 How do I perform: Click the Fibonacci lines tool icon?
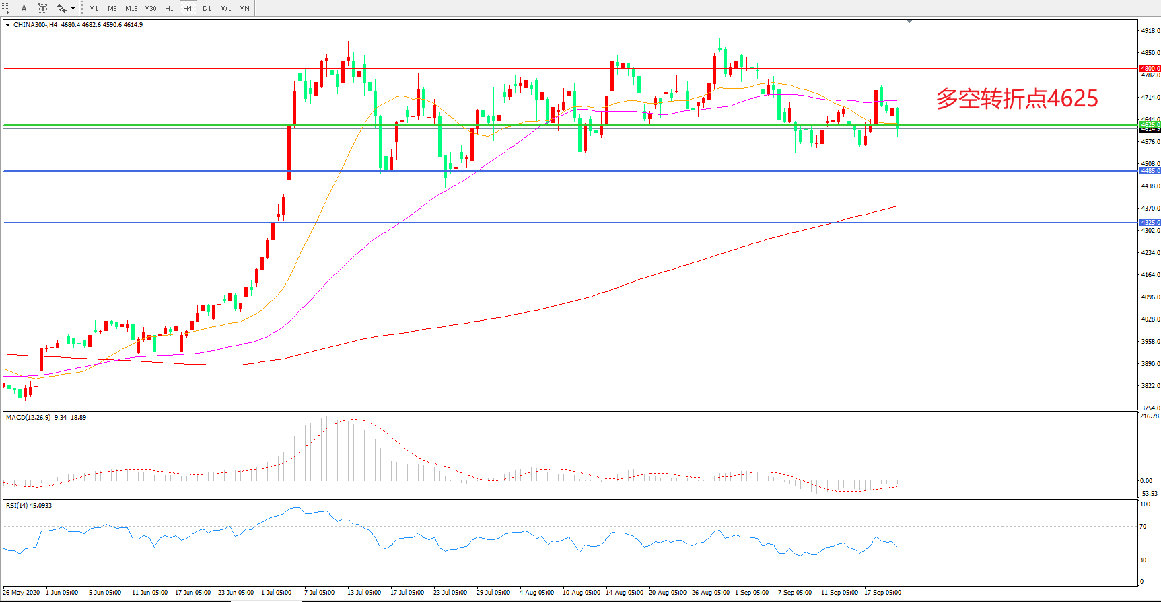[5, 9]
